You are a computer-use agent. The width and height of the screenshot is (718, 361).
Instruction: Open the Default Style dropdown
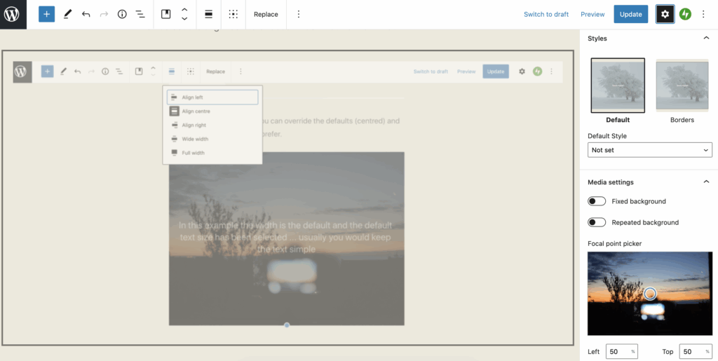[649, 150]
